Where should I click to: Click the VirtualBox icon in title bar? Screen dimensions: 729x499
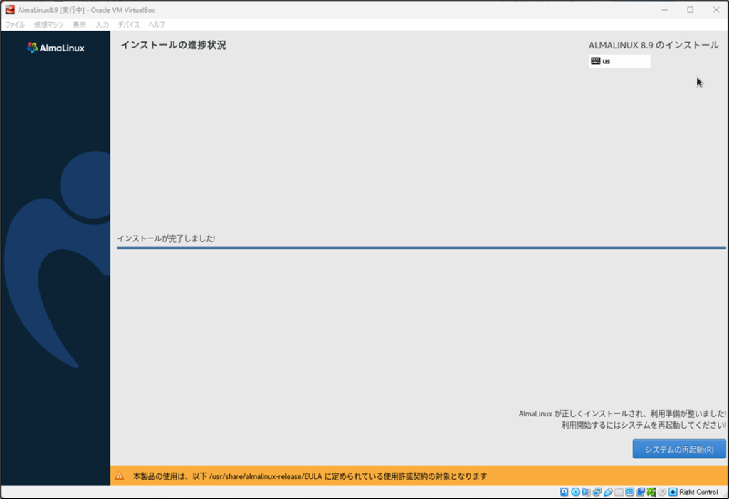pyautogui.click(x=10, y=10)
